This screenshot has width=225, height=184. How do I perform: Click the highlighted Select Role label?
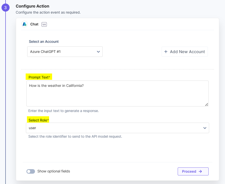tap(38, 120)
